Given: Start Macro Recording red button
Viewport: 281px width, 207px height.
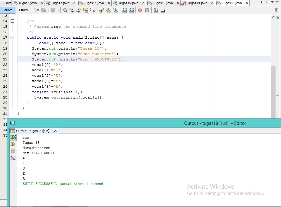Looking at the screenshot, I should pyautogui.click(x=140, y=10).
